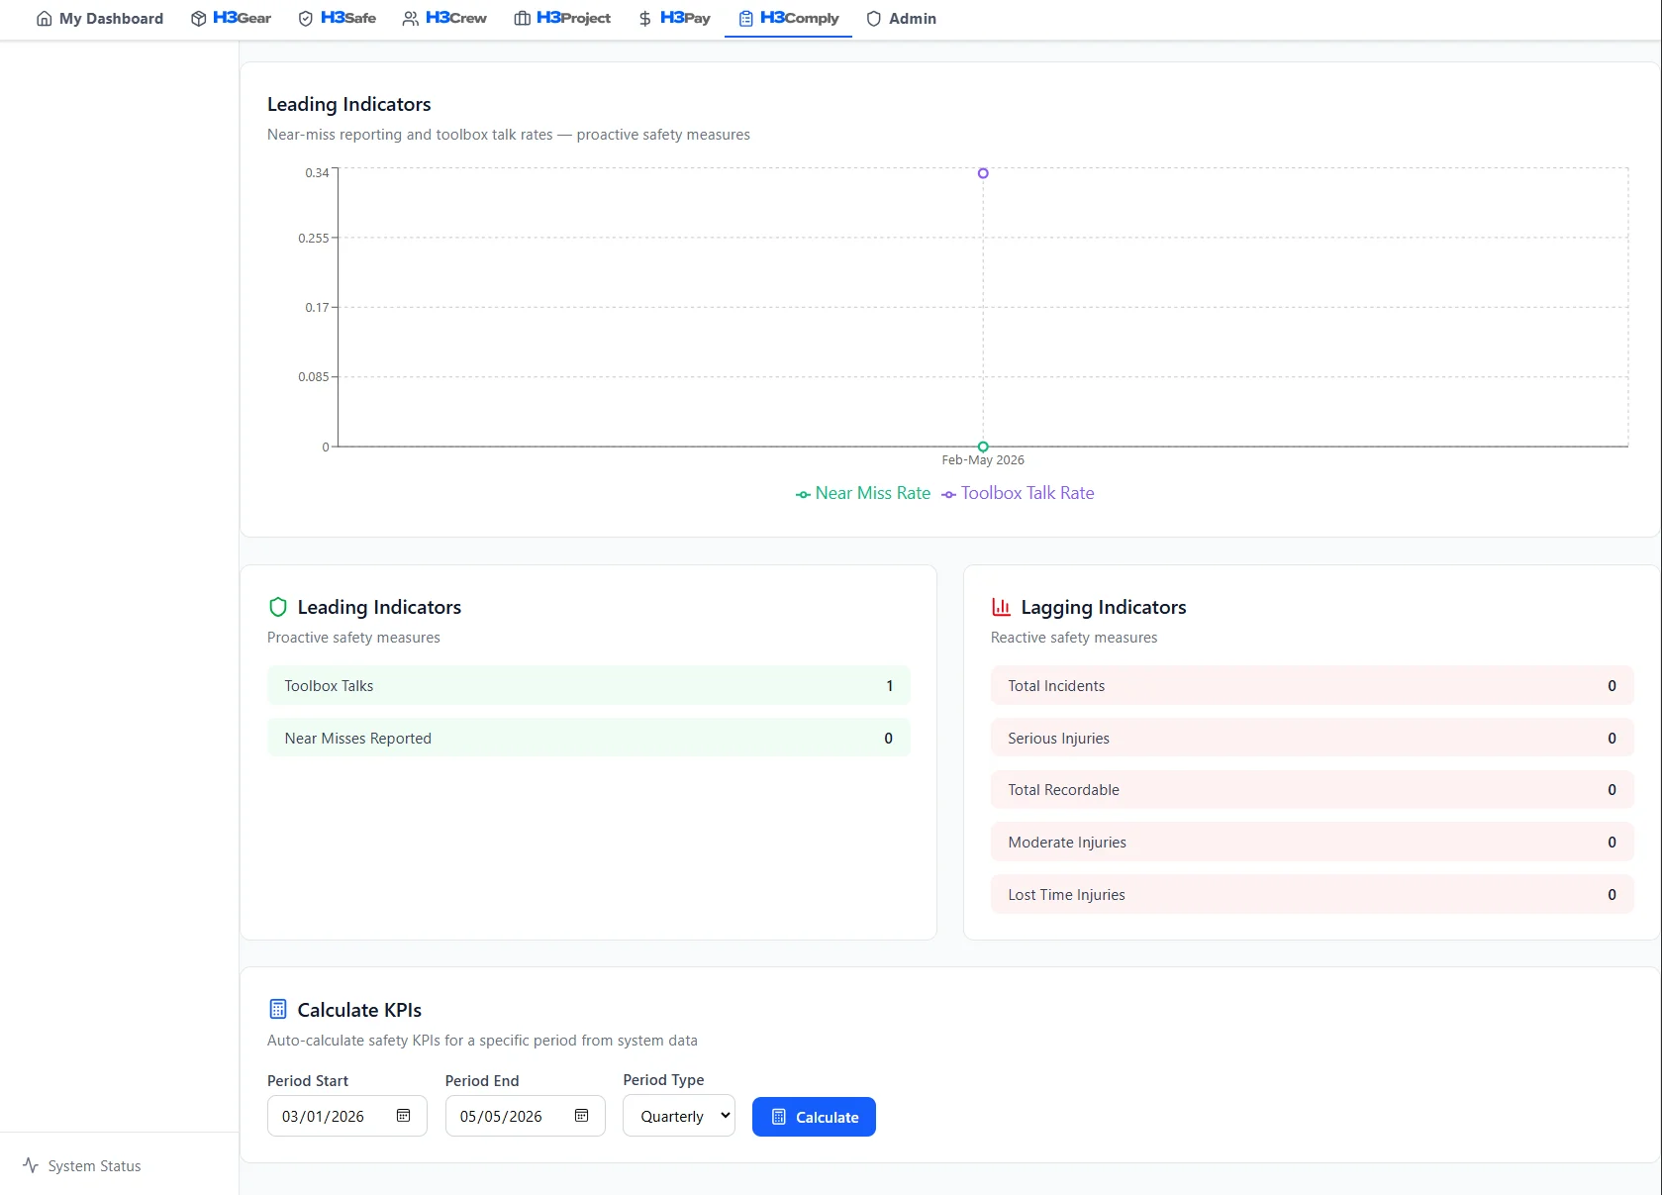Click the Total Recordable row
1662x1195 pixels.
pos(1313,789)
